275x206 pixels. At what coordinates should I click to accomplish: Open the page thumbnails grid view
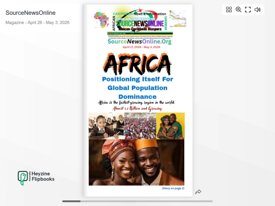pyautogui.click(x=229, y=10)
